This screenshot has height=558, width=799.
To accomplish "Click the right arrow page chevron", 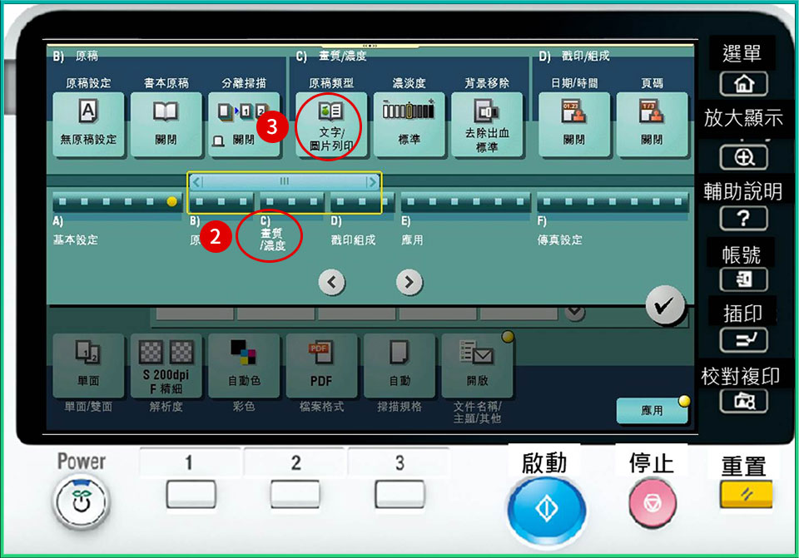I will pyautogui.click(x=408, y=283).
